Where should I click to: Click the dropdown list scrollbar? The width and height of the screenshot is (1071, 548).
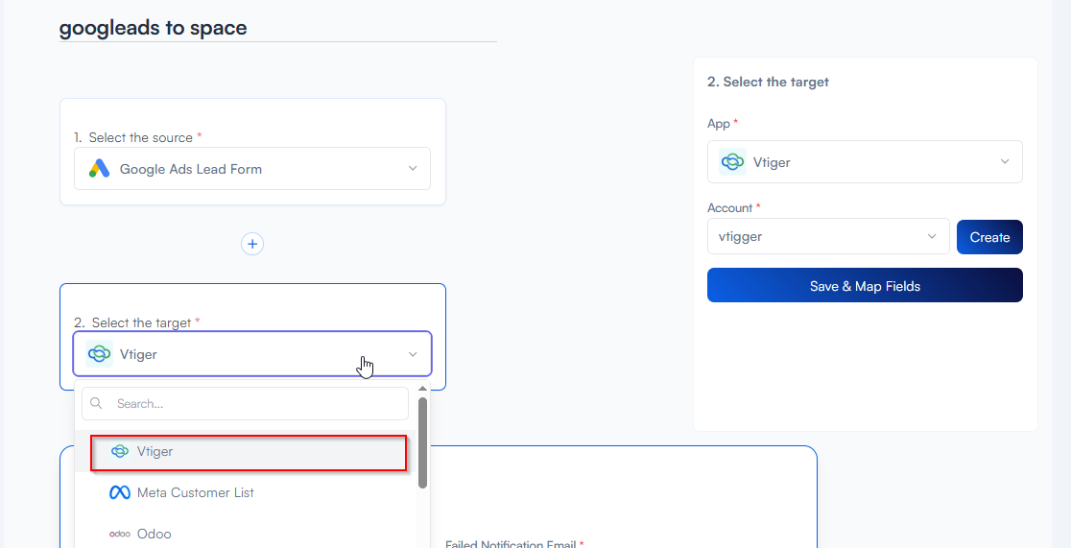click(x=423, y=441)
